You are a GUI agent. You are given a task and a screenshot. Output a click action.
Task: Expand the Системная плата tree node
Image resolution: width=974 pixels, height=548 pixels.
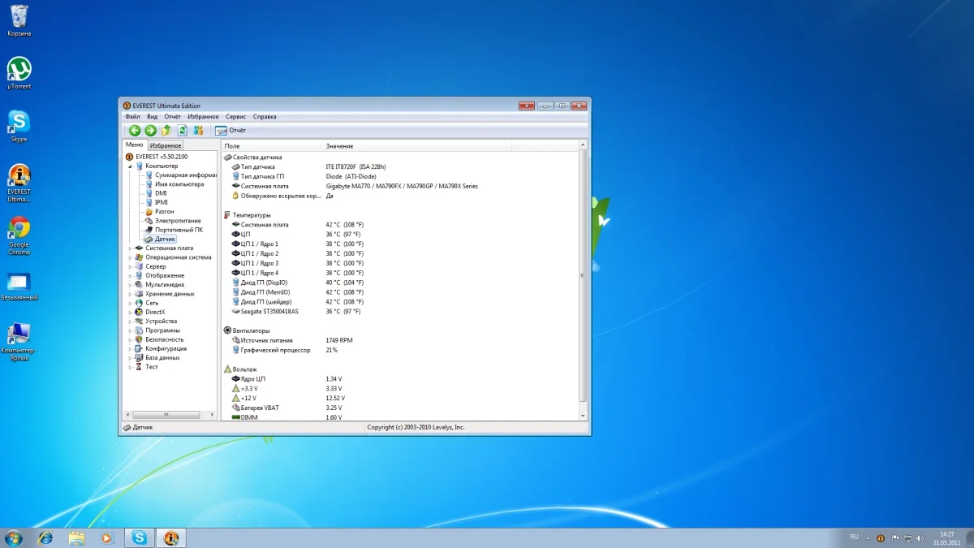coord(130,248)
